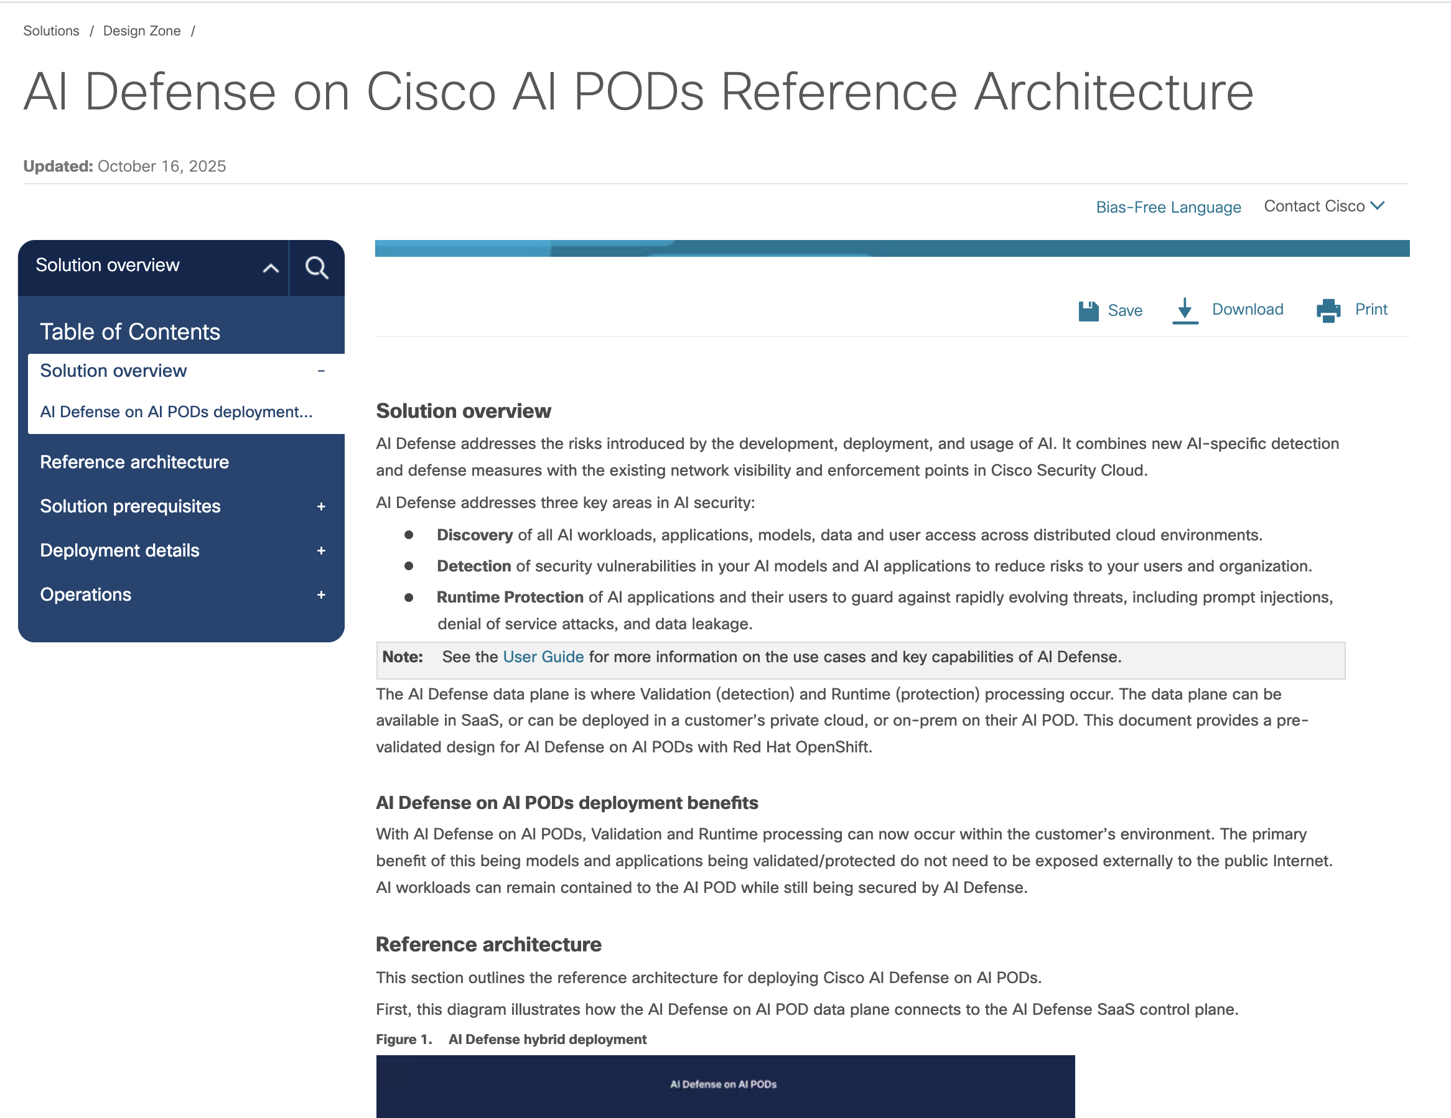Click the Print text link
Image resolution: width=1451 pixels, height=1118 pixels.
click(1371, 310)
